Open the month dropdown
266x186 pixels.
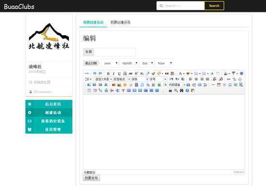(130, 63)
